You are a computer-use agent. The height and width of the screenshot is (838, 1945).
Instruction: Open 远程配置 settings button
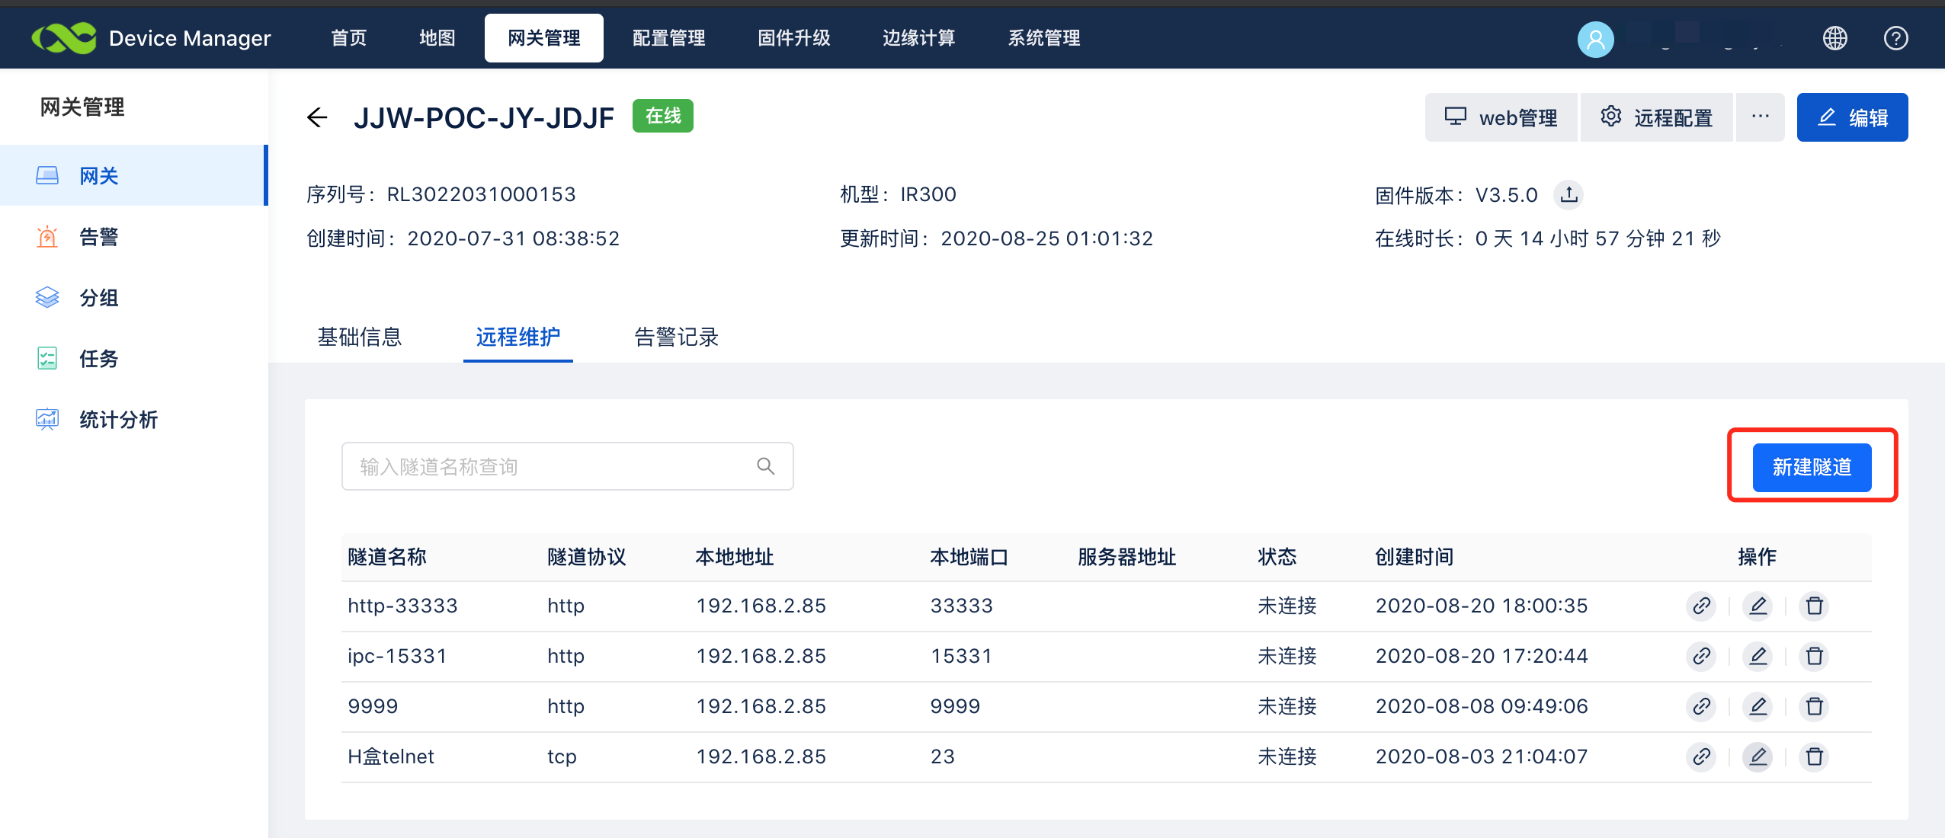(x=1657, y=117)
